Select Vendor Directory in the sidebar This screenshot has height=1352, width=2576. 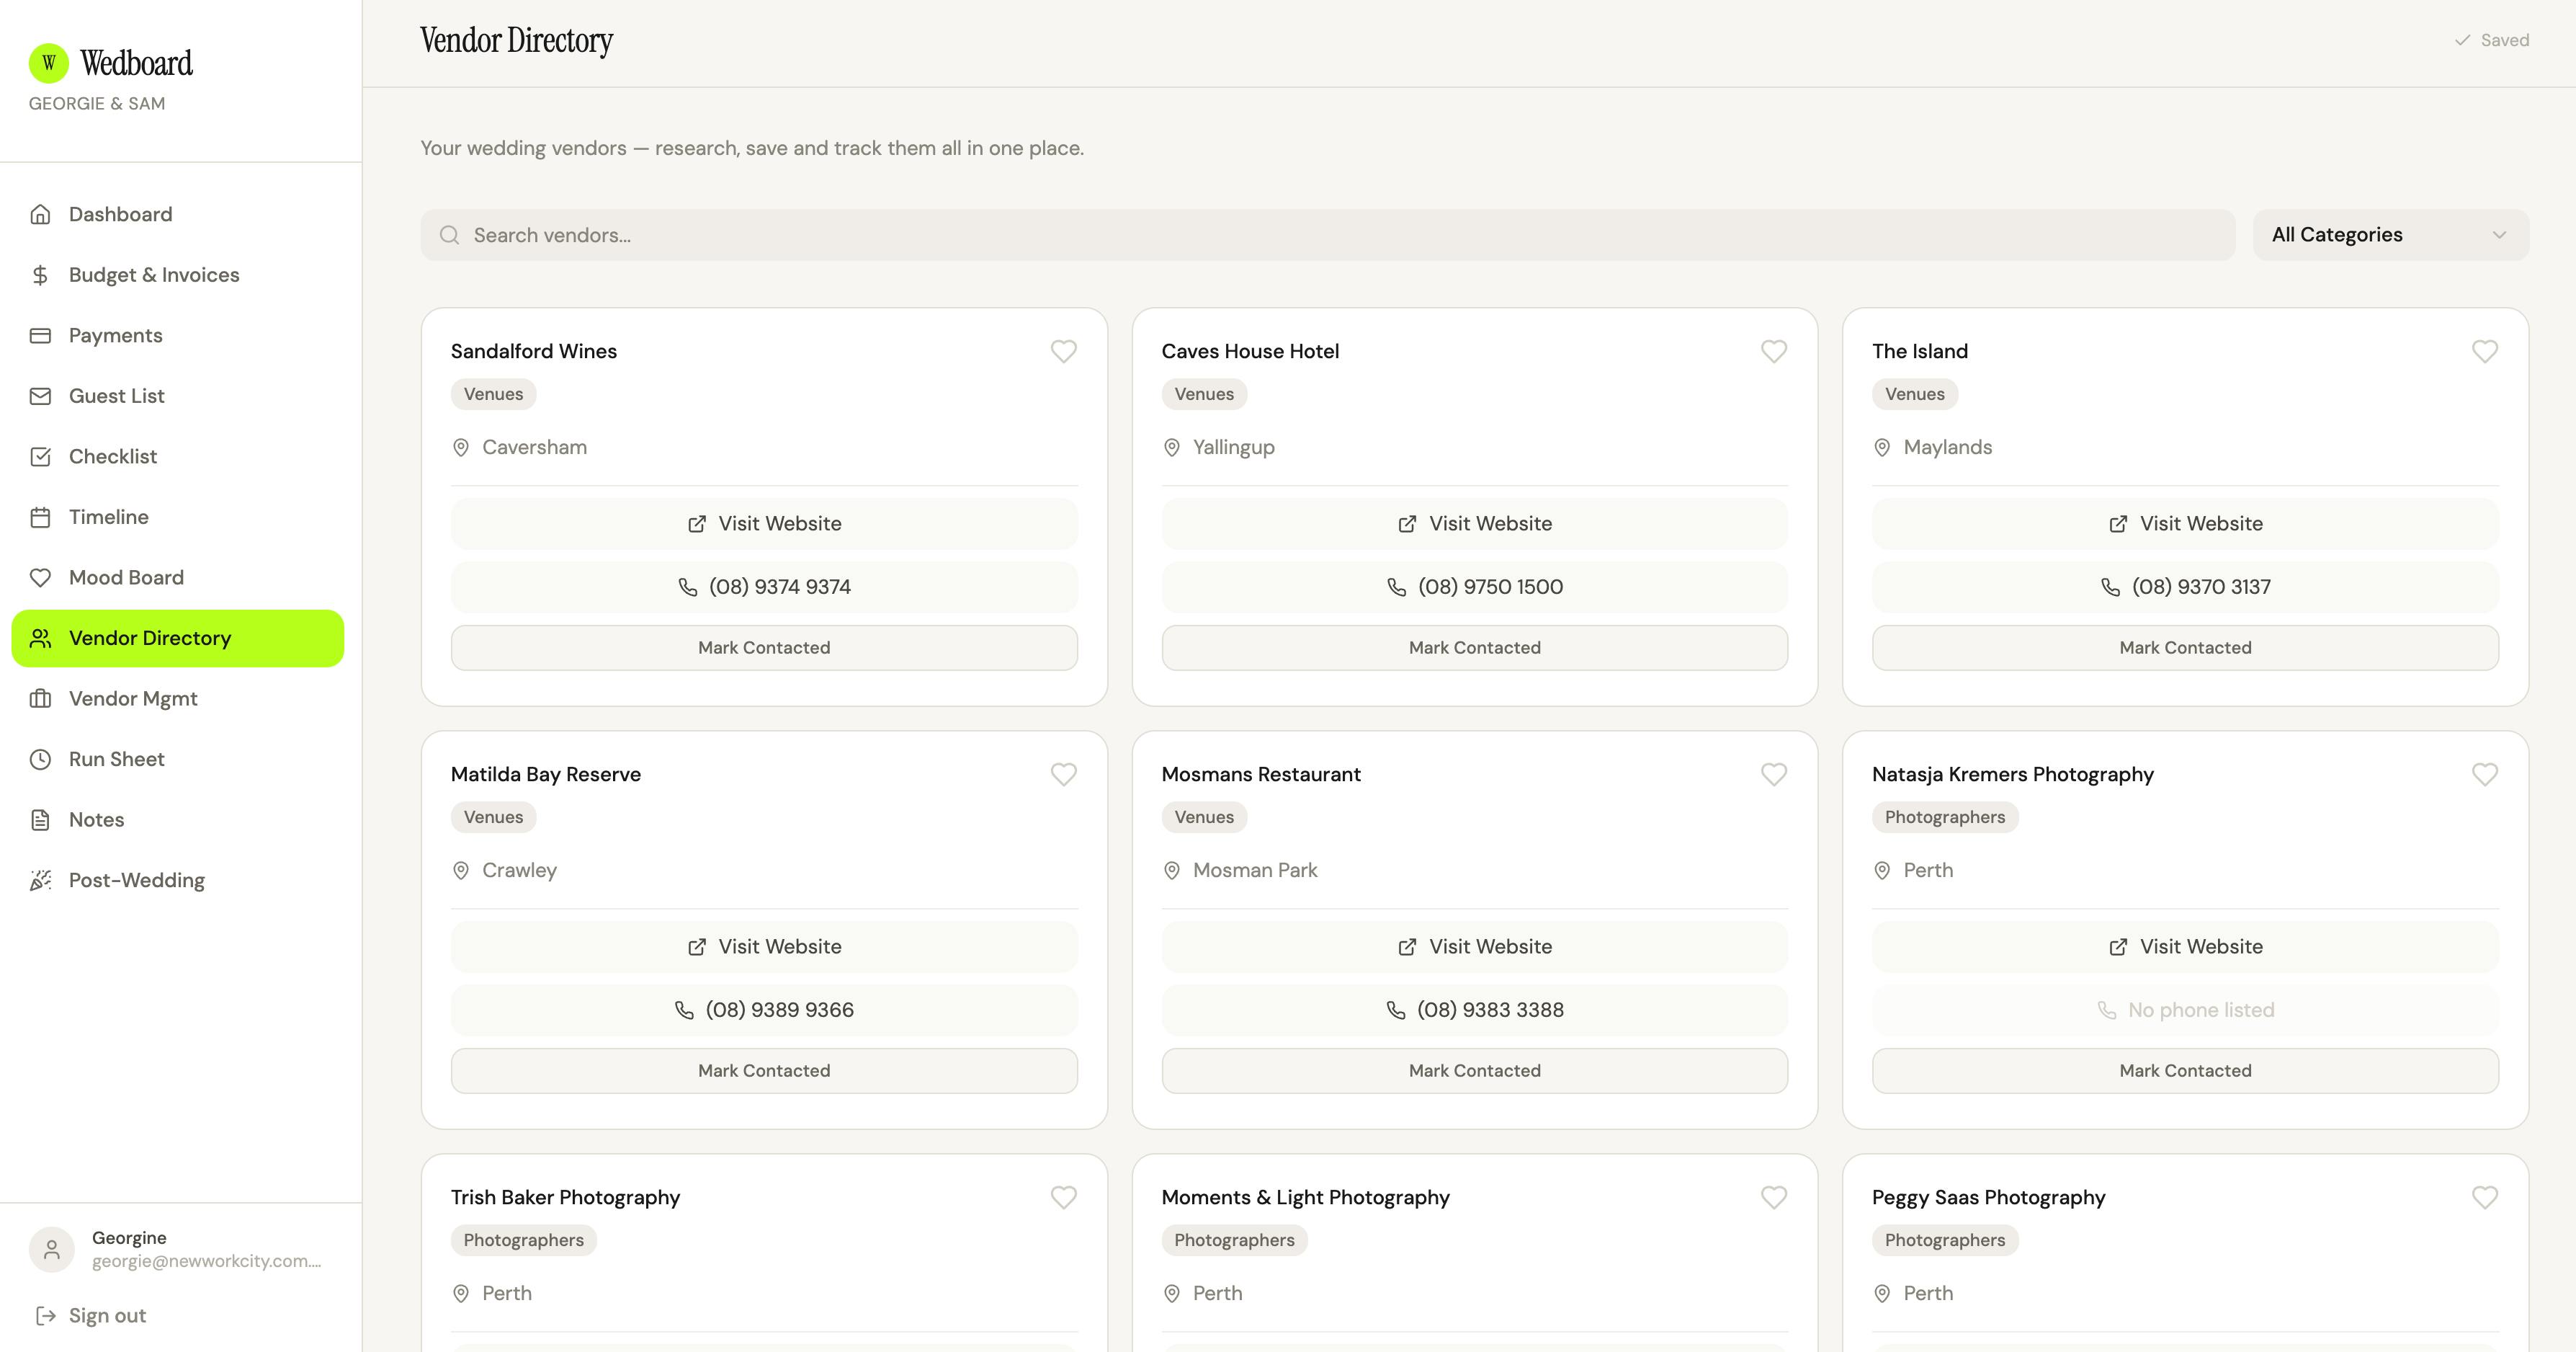pyautogui.click(x=178, y=639)
